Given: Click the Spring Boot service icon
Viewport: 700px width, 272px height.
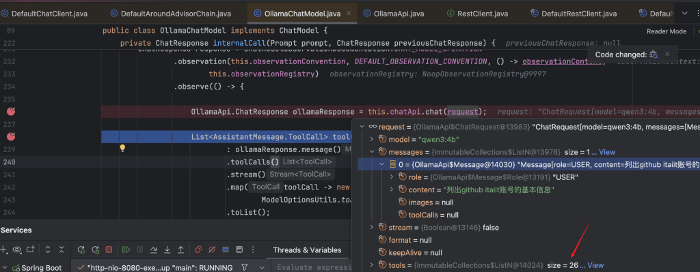Looking at the screenshot, I should [x=16, y=268].
